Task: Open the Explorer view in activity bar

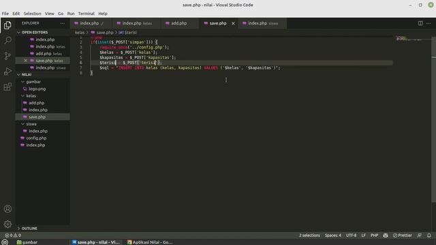Action: pos(7,25)
